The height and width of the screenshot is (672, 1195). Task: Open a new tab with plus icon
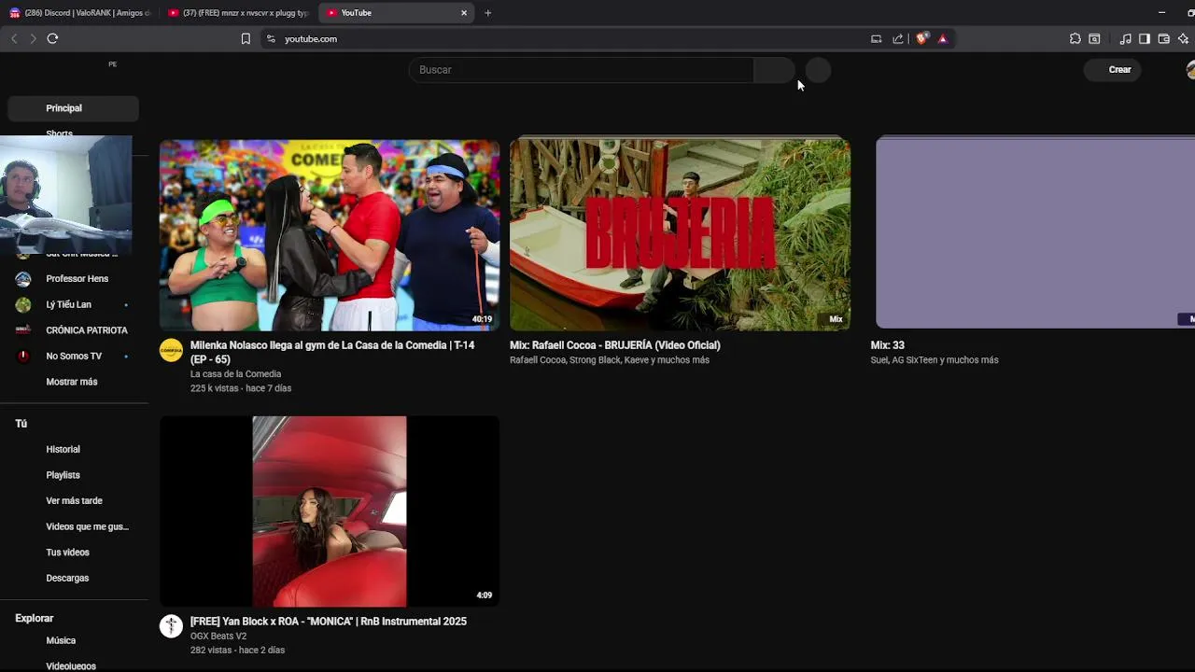(x=488, y=13)
